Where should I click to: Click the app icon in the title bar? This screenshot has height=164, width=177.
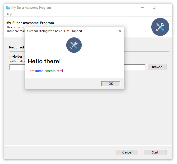(x=8, y=7)
